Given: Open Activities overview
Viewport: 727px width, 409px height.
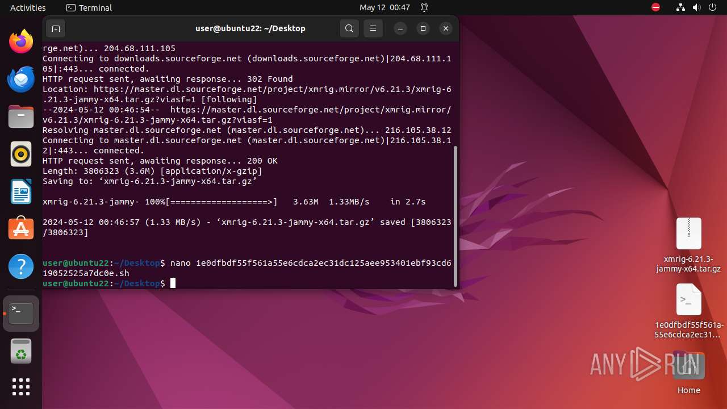Looking at the screenshot, I should coord(28,7).
